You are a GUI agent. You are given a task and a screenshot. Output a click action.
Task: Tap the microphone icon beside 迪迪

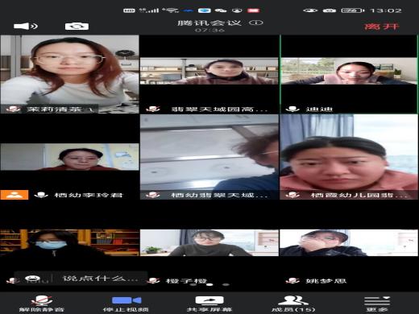point(292,109)
